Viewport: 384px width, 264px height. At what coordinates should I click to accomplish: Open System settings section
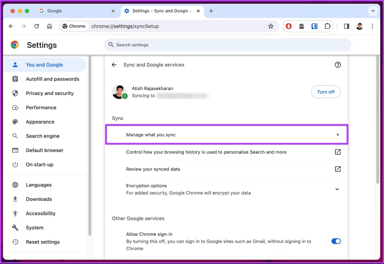[45, 228]
